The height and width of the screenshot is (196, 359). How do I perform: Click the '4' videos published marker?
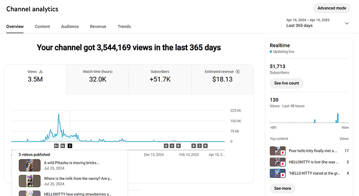pos(172,146)
